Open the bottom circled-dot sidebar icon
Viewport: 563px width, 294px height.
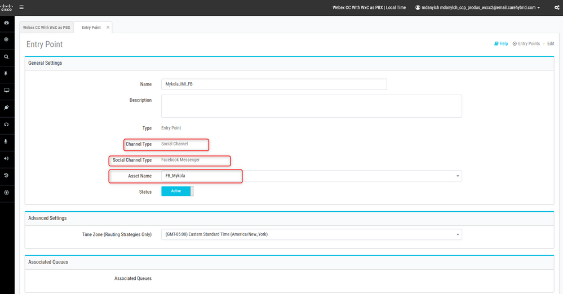(x=6, y=193)
